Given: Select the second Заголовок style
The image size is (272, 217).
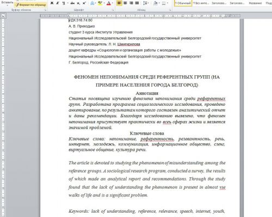Looking at the screenshot, I should (237, 3).
